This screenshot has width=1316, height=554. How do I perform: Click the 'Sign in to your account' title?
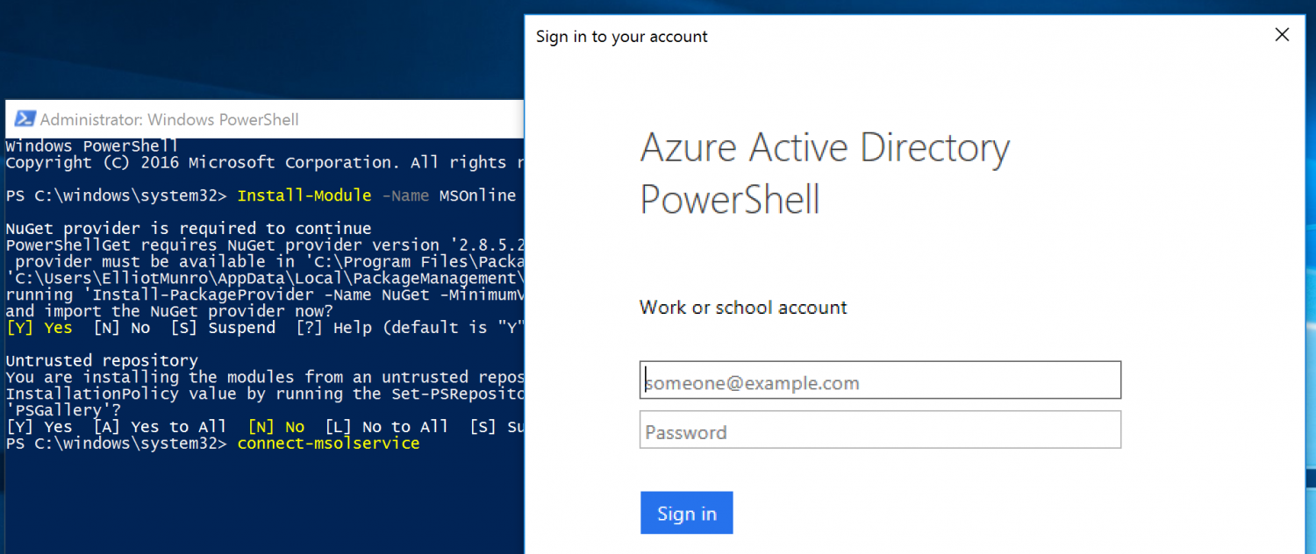click(621, 37)
